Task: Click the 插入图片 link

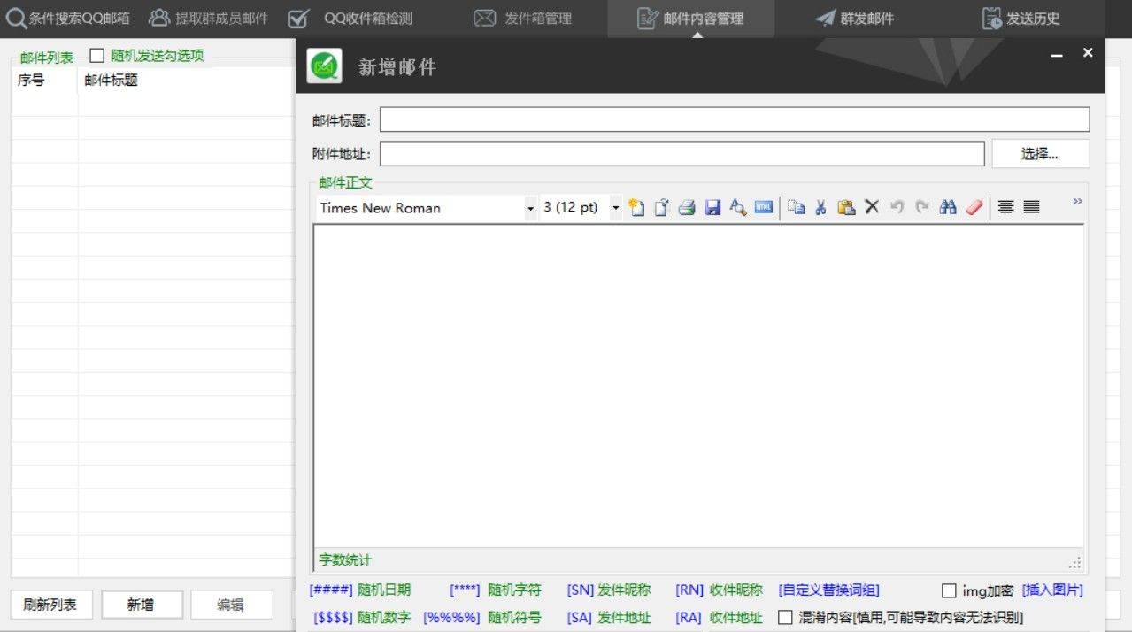Action: pyautogui.click(x=1052, y=590)
